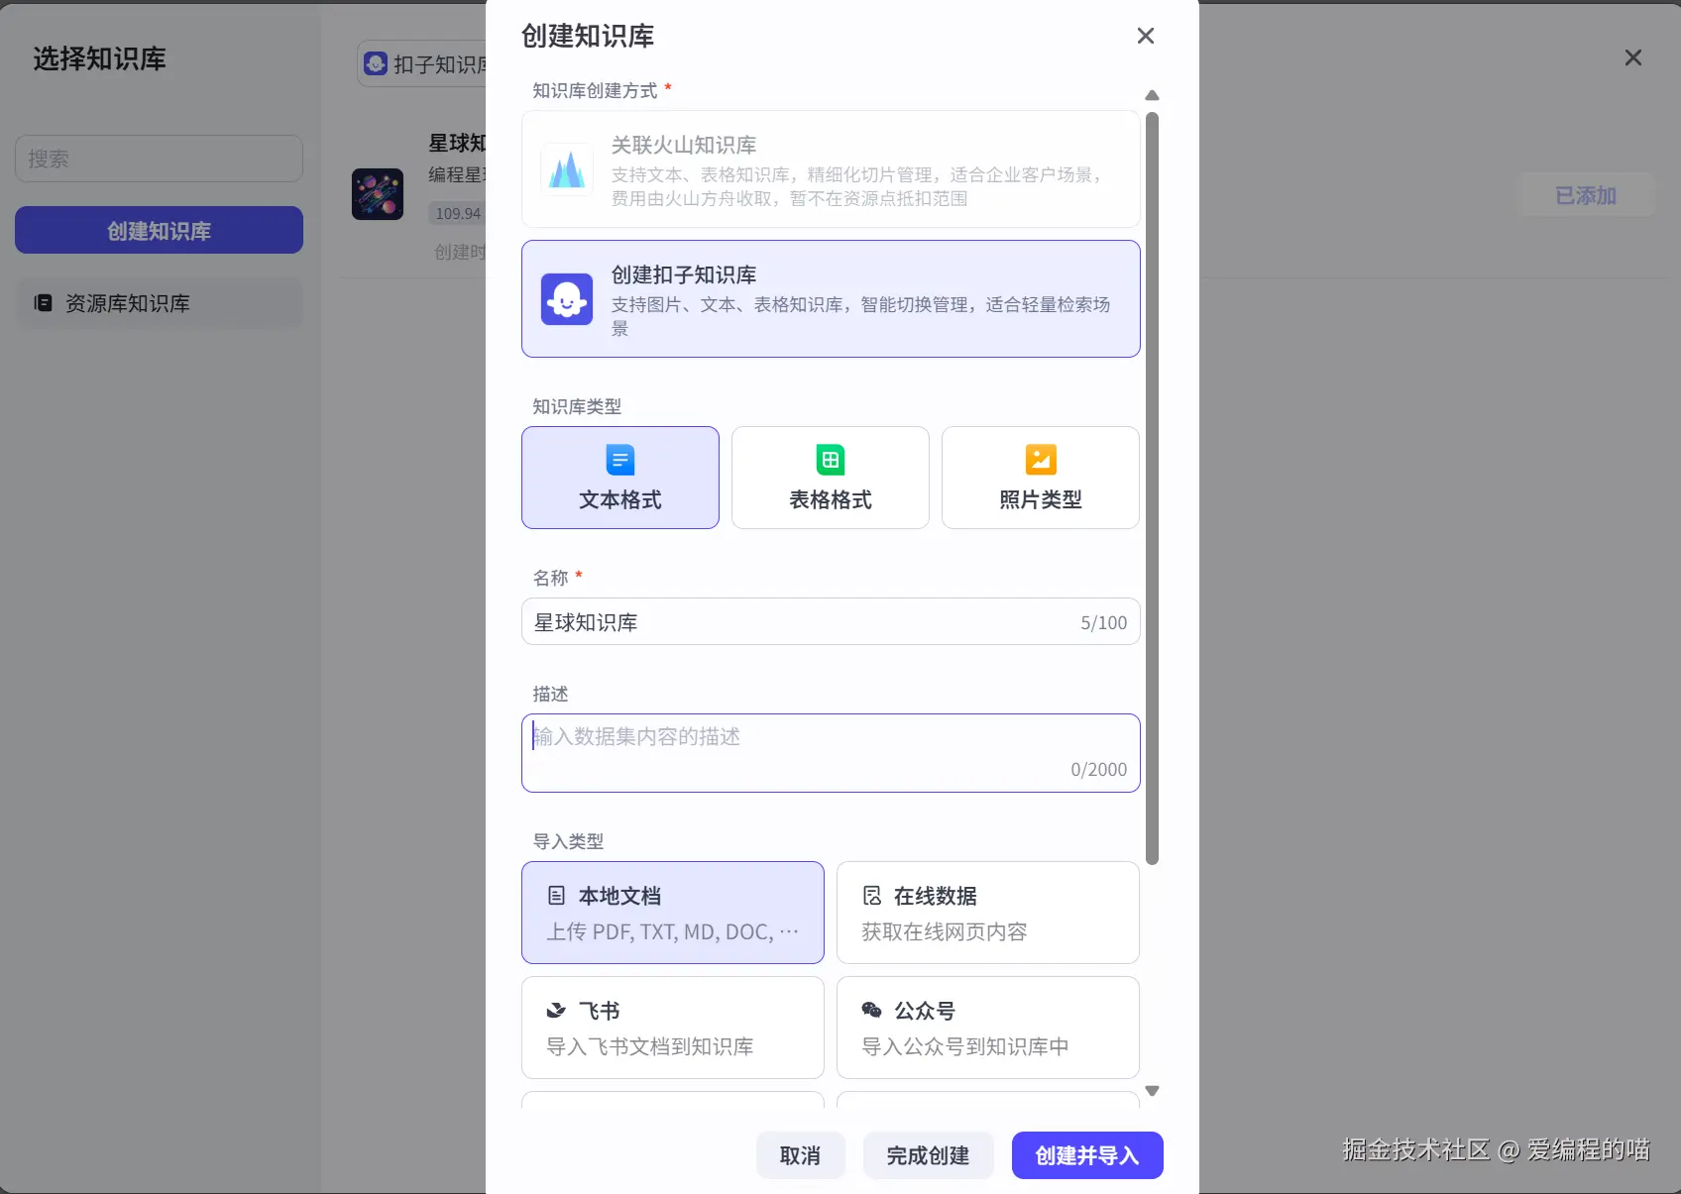Click the Volcano knowledge base mountain icon
Screen dimensions: 1681x1194
tap(567, 169)
